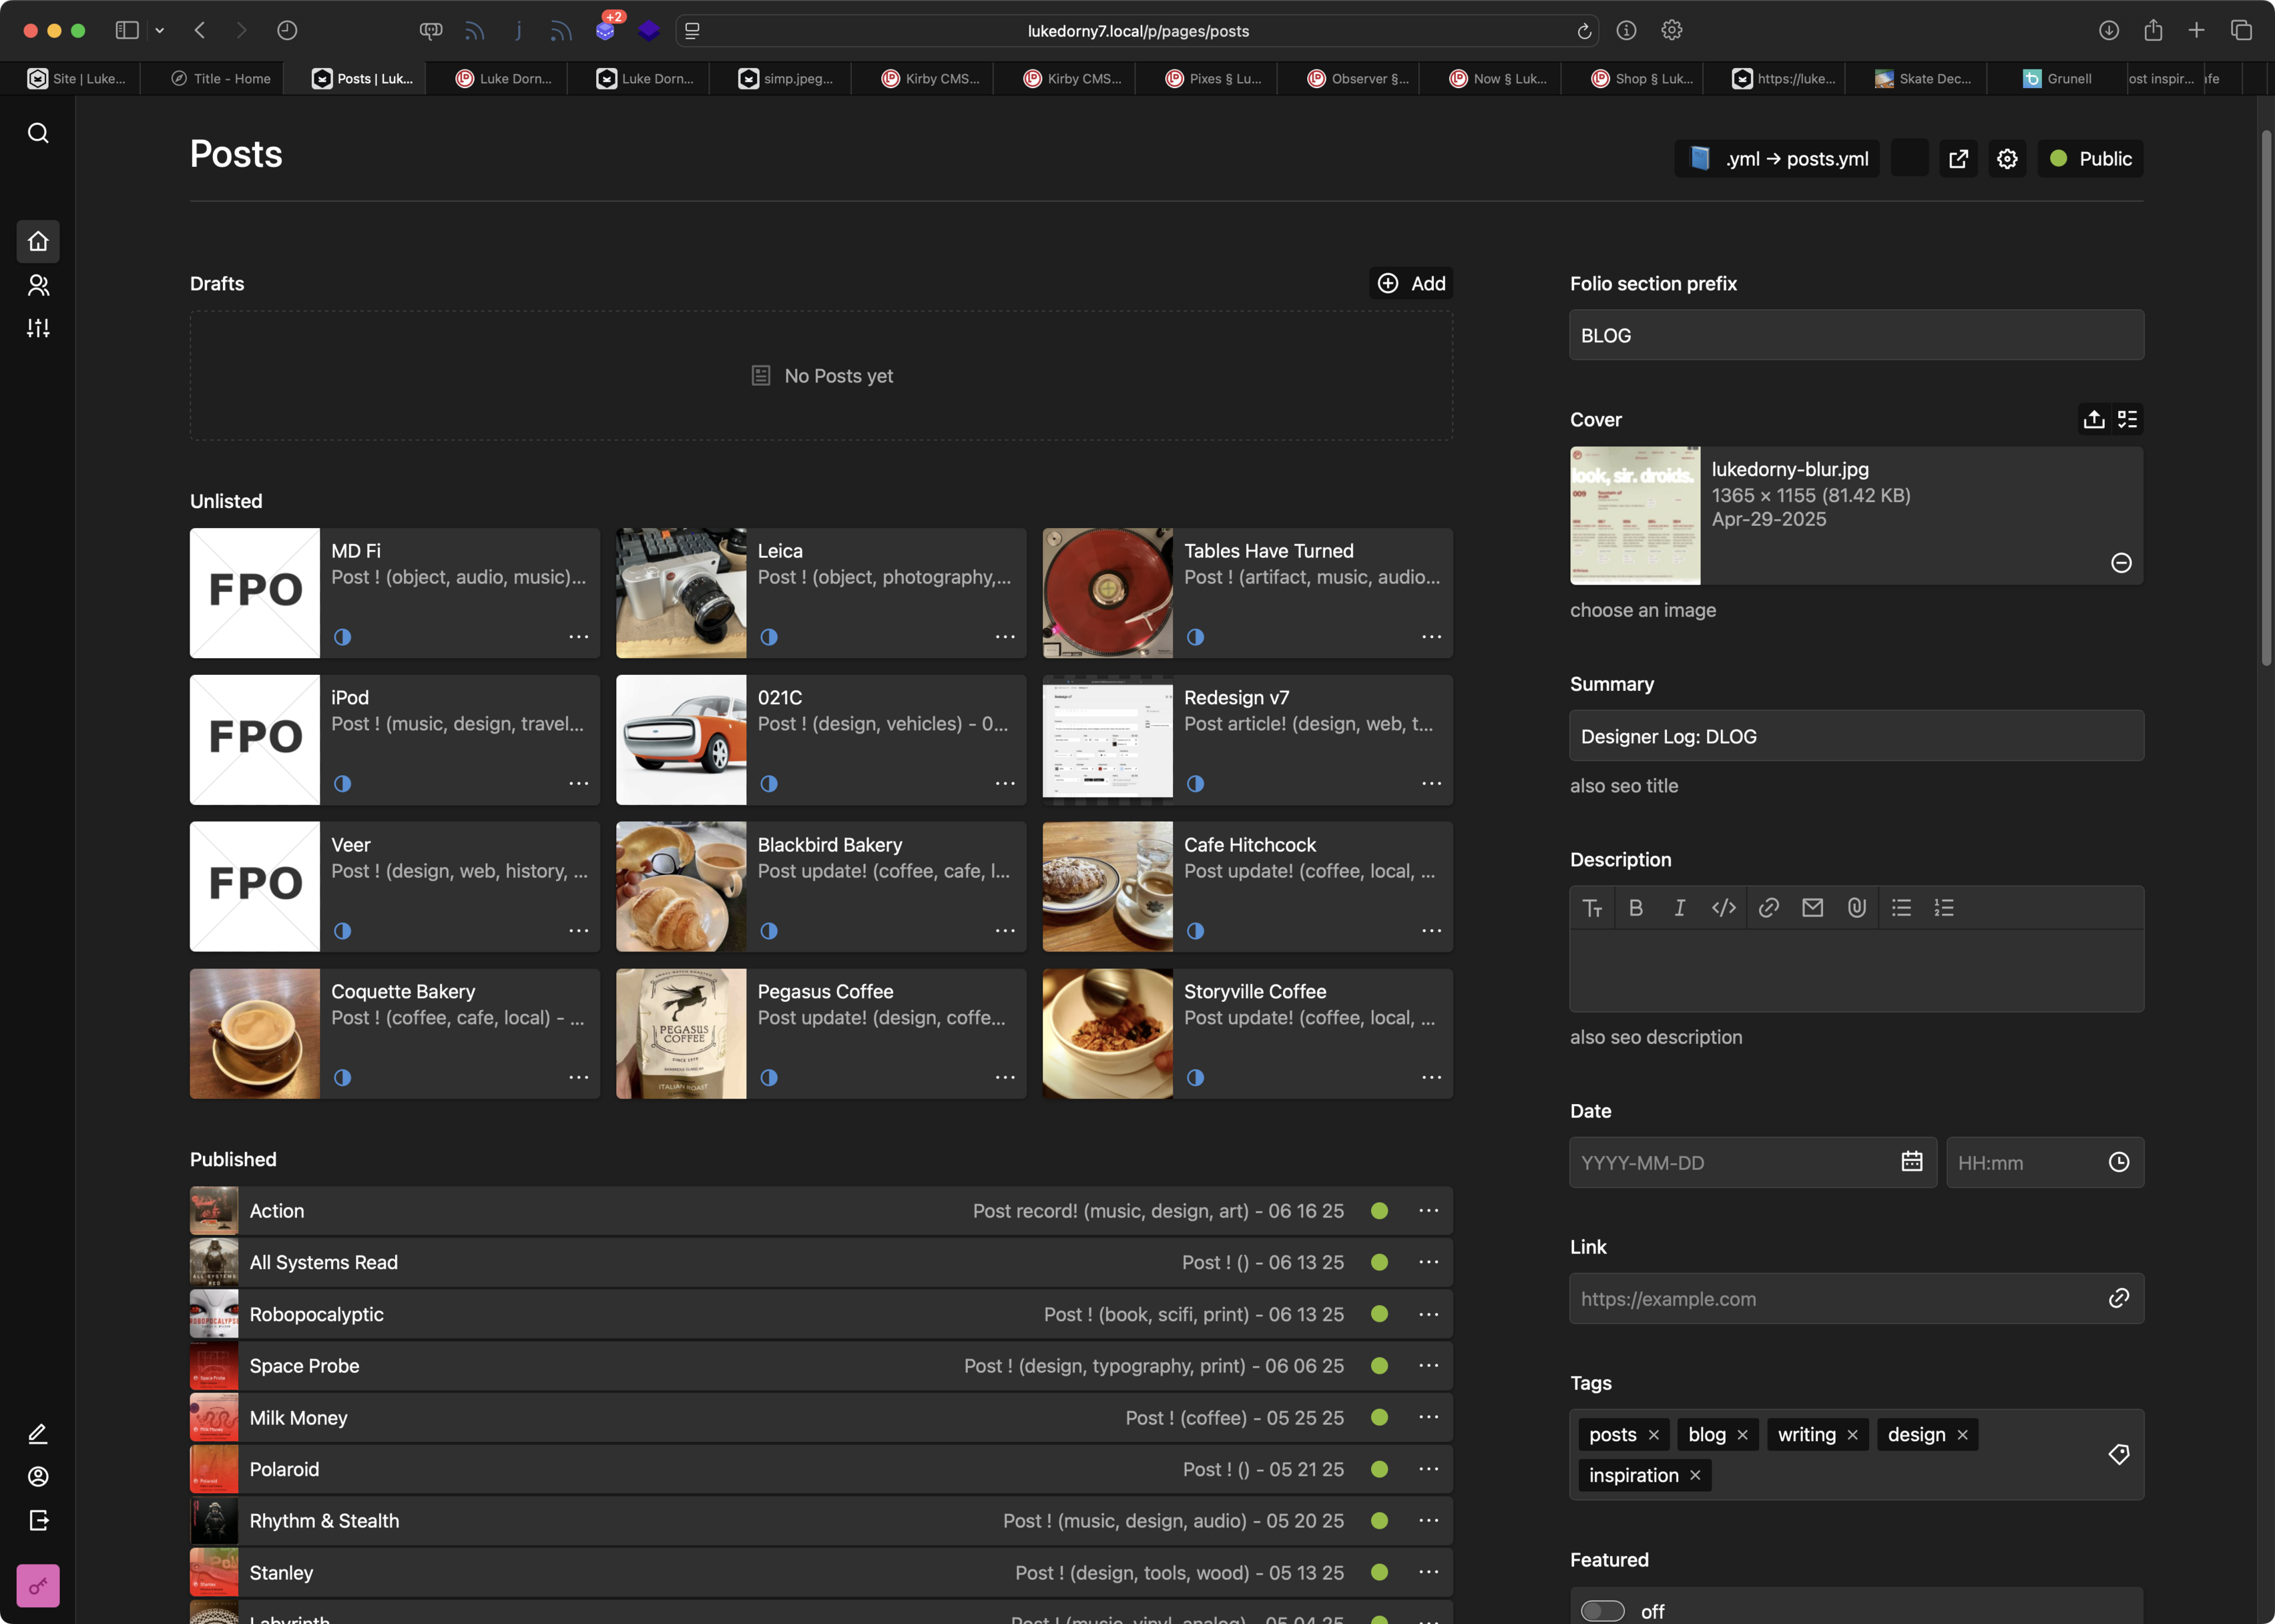Switch to the Grunell tab
Image resolution: width=2275 pixels, height=1624 pixels.
tap(2058, 79)
